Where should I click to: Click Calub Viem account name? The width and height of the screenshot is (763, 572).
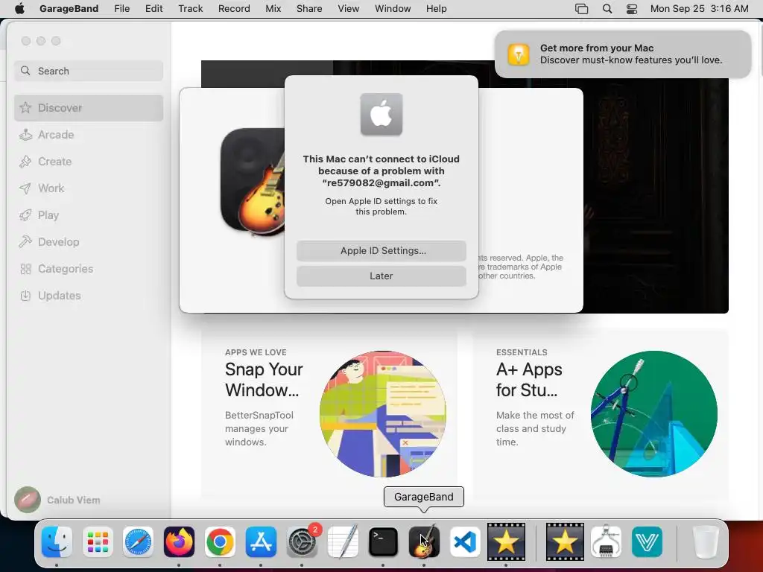point(74,500)
